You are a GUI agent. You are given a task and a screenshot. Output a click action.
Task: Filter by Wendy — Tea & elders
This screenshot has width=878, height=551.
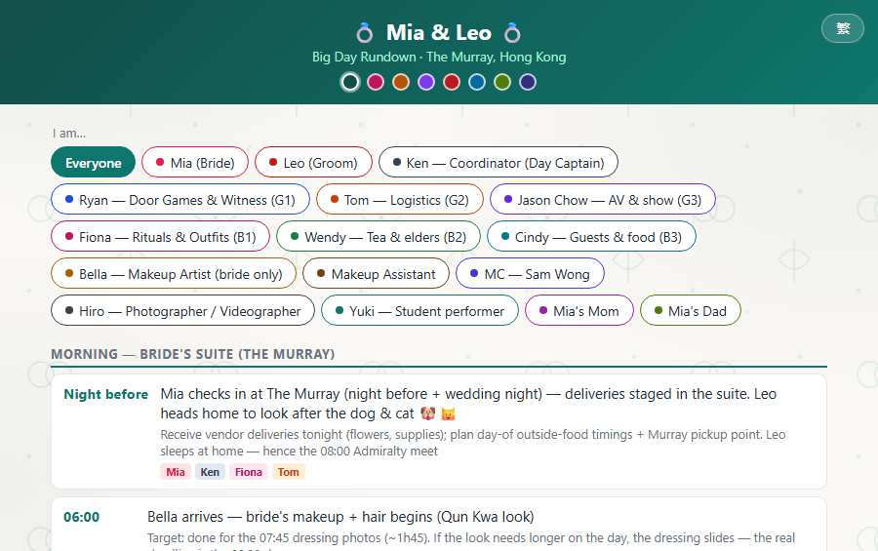tap(379, 236)
